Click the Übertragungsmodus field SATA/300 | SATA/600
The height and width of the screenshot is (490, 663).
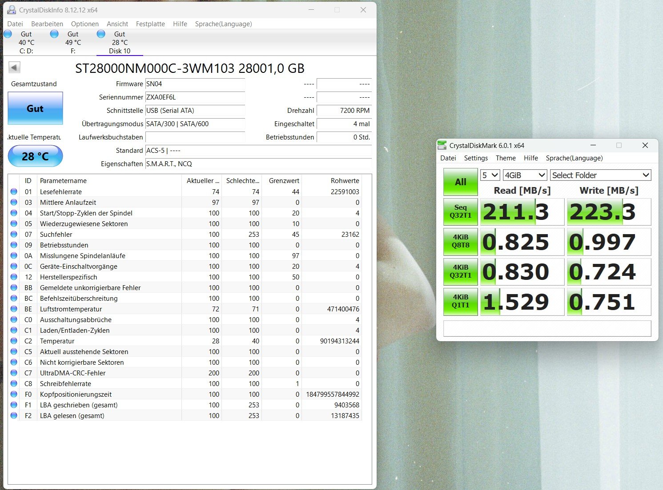(x=195, y=124)
